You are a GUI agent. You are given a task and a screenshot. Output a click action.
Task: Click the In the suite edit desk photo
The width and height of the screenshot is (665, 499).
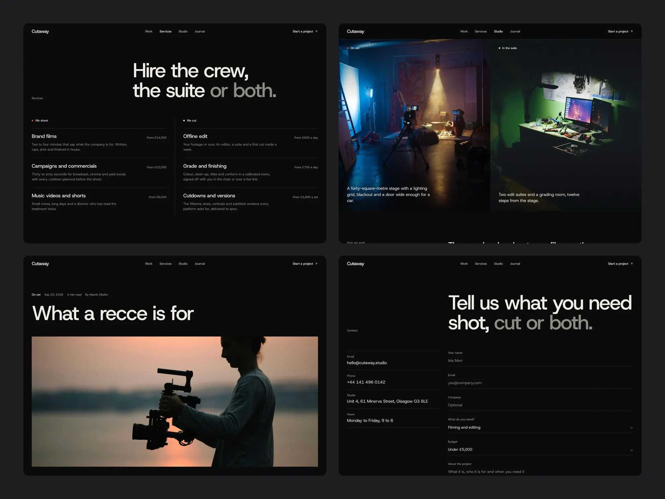point(566,125)
